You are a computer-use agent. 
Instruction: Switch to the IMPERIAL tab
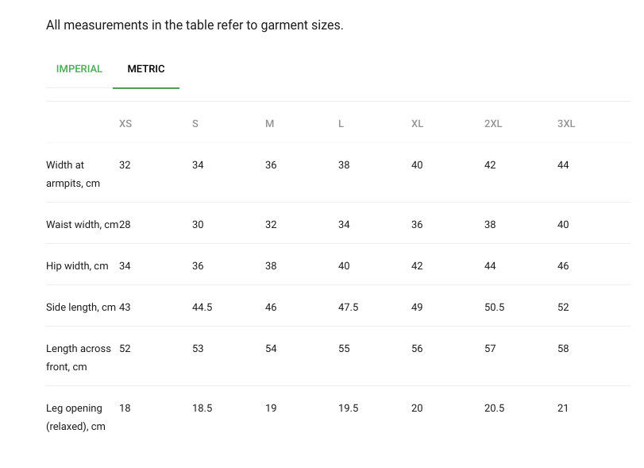click(79, 69)
